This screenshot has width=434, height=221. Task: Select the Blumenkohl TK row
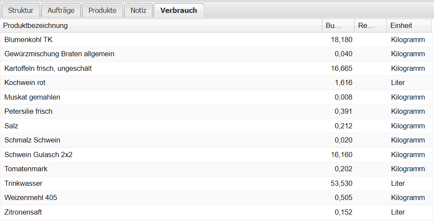click(x=28, y=39)
